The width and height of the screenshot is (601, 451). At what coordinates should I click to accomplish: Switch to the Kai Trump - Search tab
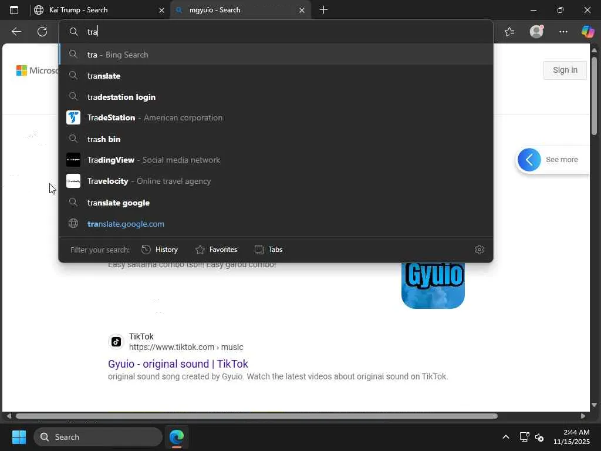(100, 10)
